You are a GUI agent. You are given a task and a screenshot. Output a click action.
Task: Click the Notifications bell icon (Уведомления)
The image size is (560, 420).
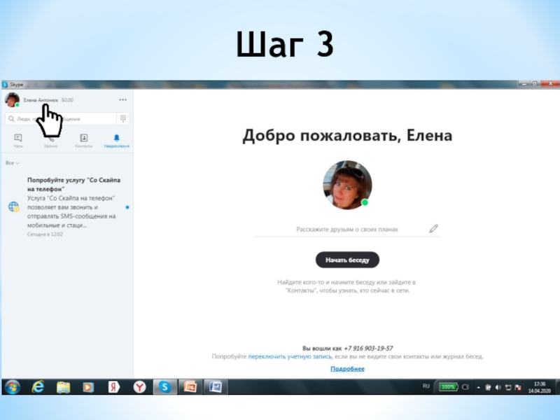[116, 141]
